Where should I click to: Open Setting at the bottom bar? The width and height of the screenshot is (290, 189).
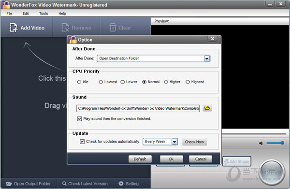pos(129,184)
